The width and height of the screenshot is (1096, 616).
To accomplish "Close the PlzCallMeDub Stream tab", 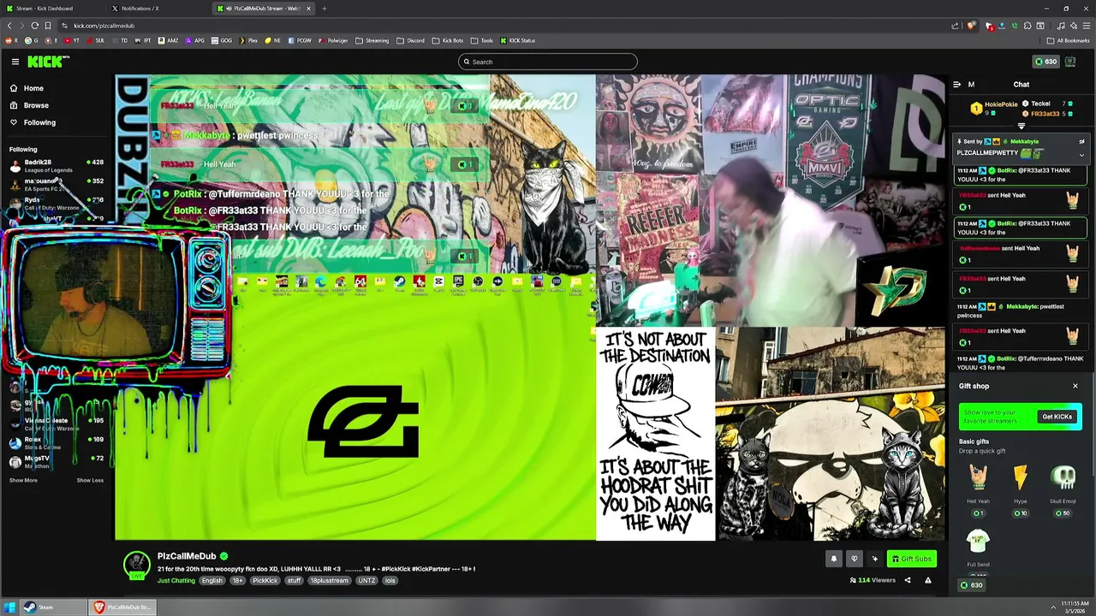I will 308,9.
